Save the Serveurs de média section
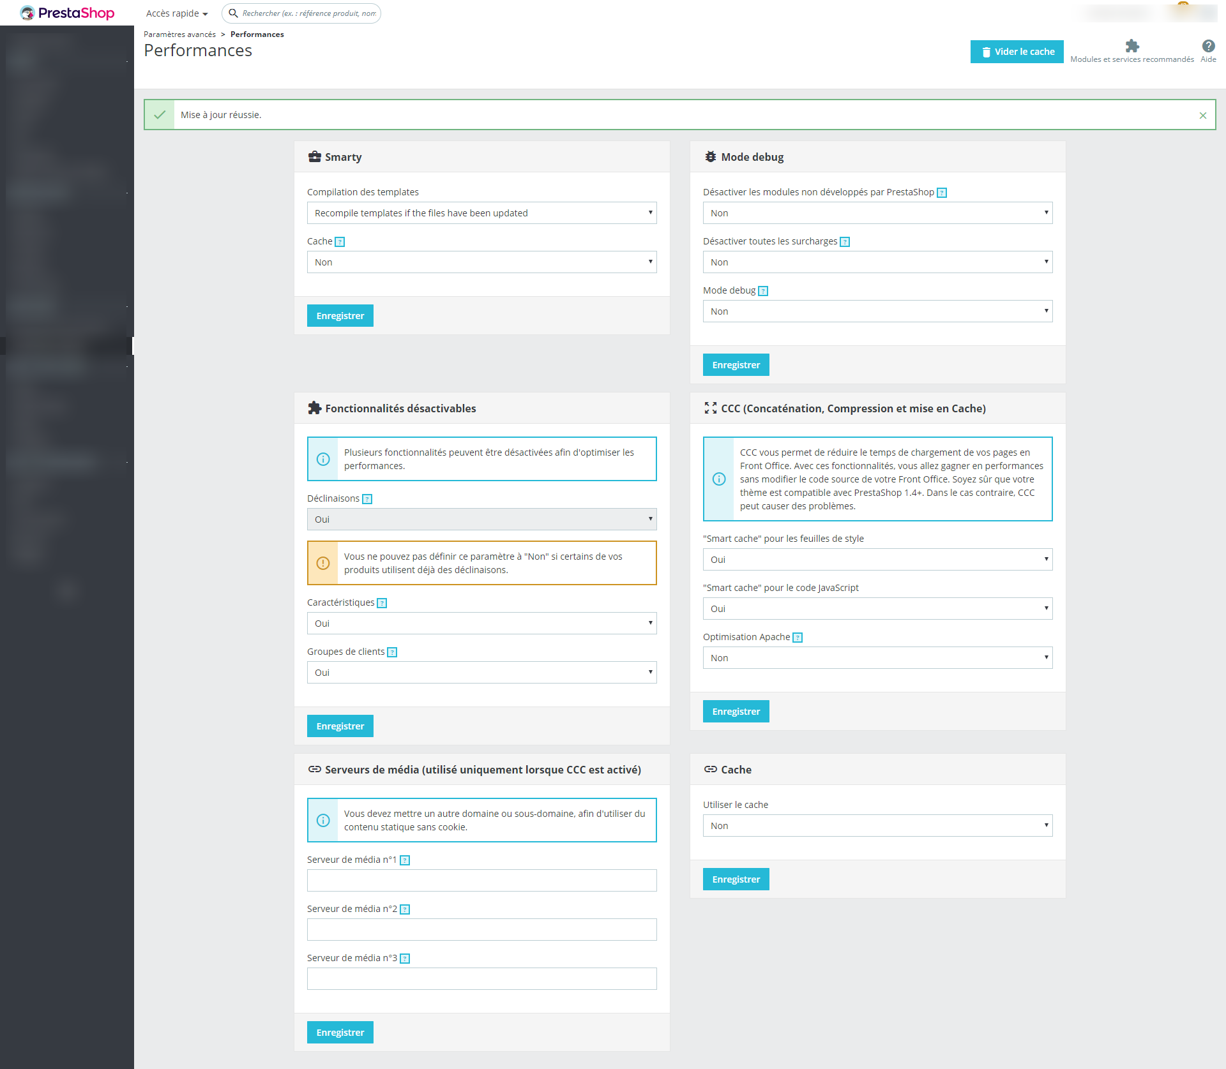Screen dimensions: 1226x1069 pos(340,1033)
